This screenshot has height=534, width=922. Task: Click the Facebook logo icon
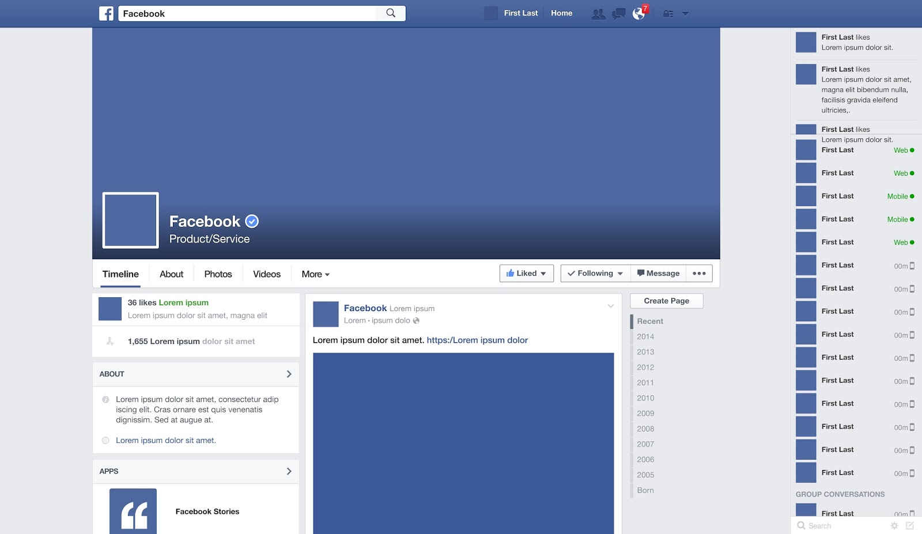[106, 13]
